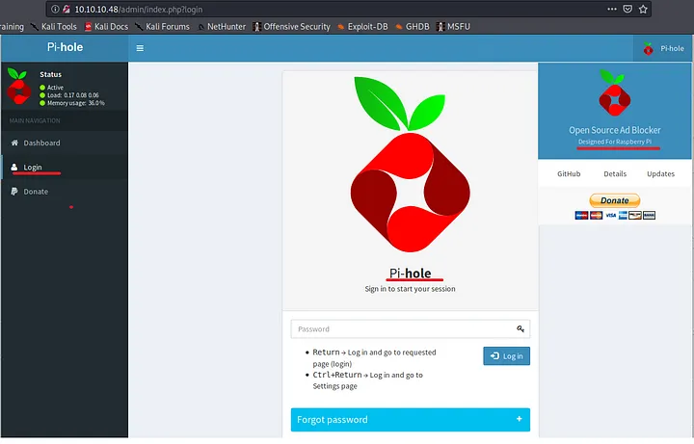Click the Pi-hole logo in top-right header

(x=648, y=47)
